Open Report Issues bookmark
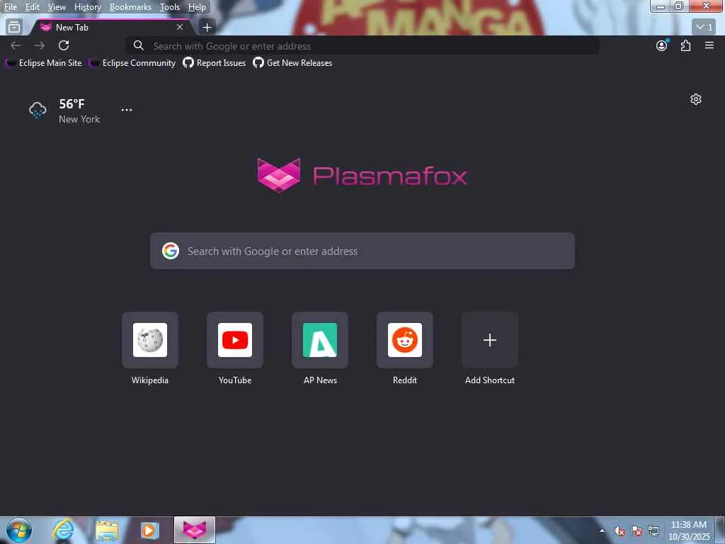The width and height of the screenshot is (725, 544). (215, 63)
